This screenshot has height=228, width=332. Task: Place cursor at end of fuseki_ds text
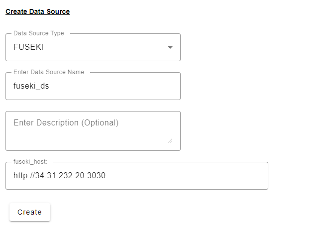(50, 86)
